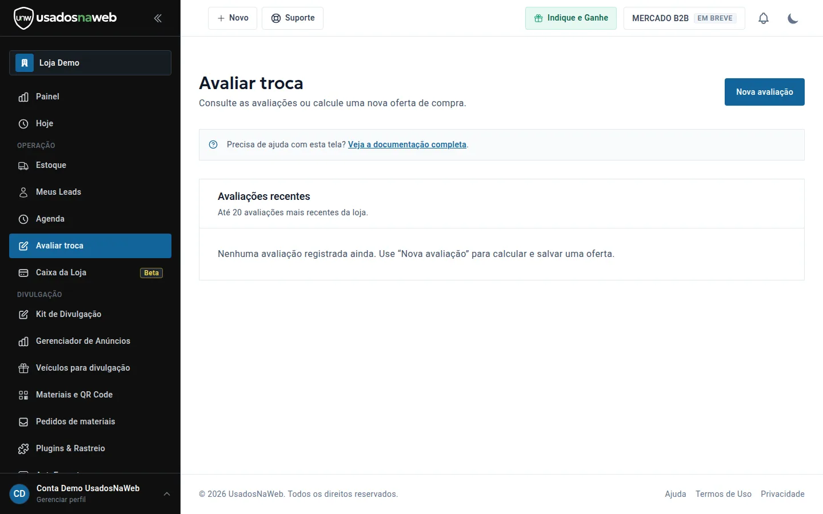Click the Hoje clock icon
The height and width of the screenshot is (514, 823).
(23, 124)
